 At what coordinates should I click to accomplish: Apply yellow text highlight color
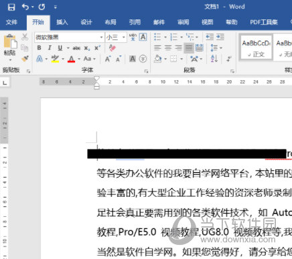tap(55, 59)
